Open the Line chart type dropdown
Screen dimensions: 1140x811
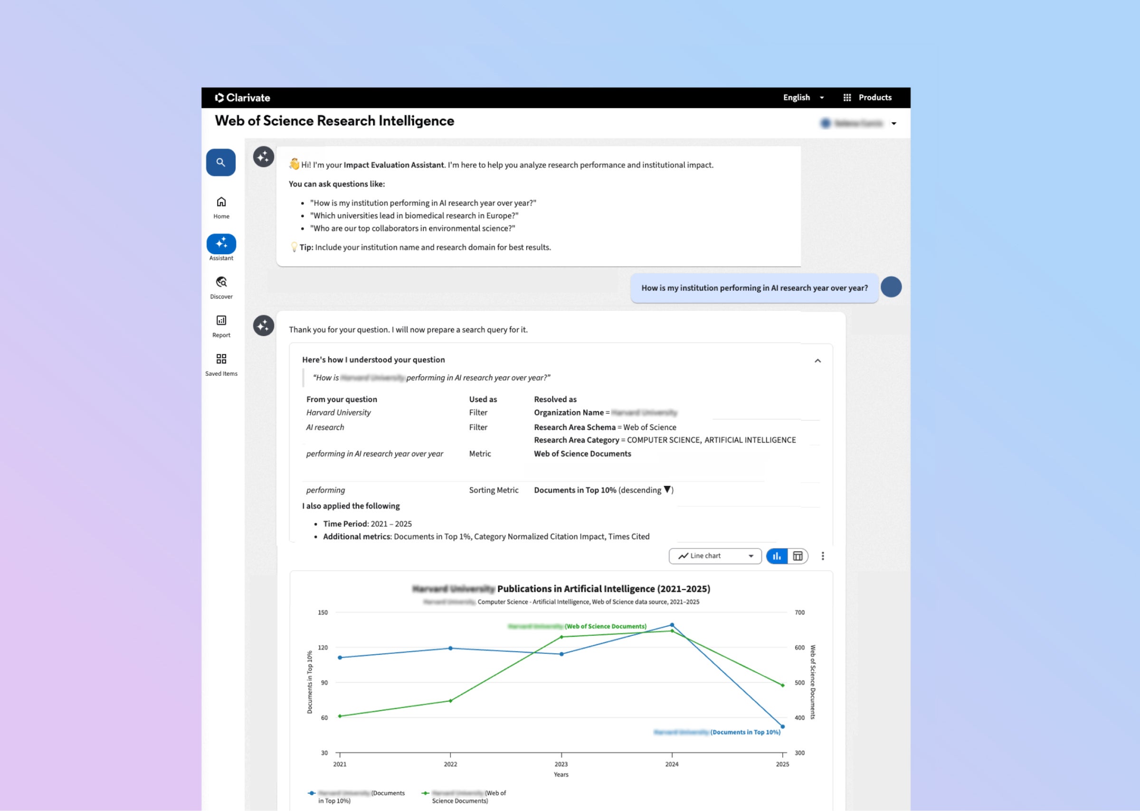(715, 556)
